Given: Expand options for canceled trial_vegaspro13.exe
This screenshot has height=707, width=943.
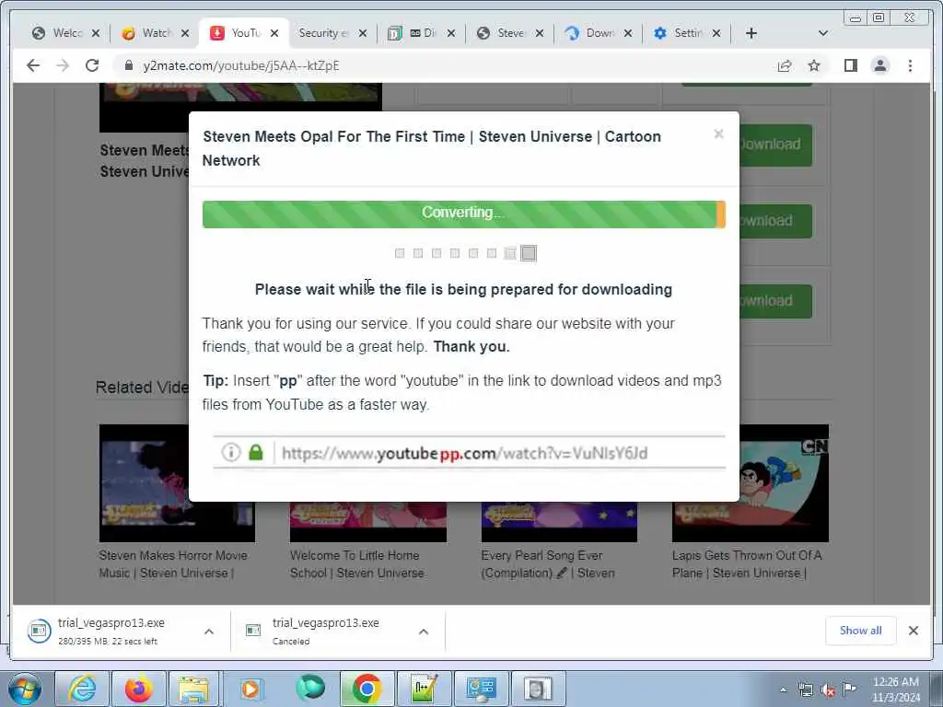Looking at the screenshot, I should point(424,632).
